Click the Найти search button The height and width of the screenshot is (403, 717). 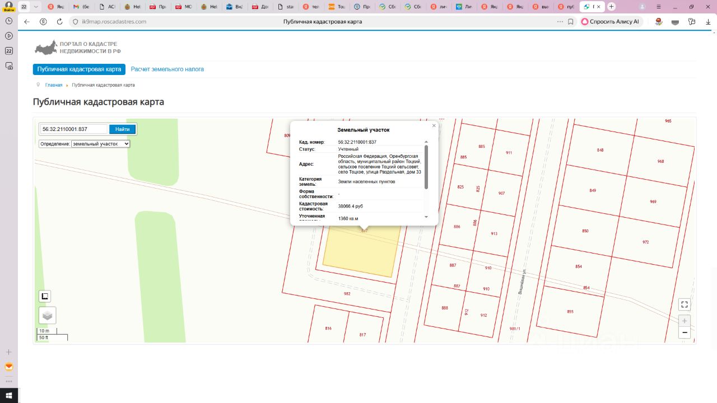[x=122, y=129]
